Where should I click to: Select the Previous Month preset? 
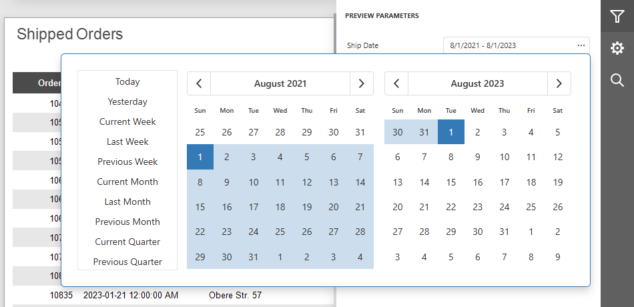pos(127,222)
